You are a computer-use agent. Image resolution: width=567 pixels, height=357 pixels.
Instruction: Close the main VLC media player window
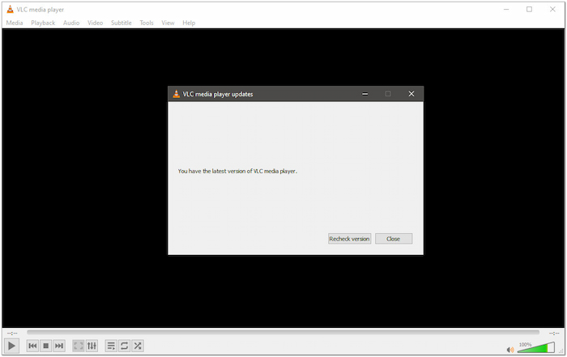coord(552,10)
